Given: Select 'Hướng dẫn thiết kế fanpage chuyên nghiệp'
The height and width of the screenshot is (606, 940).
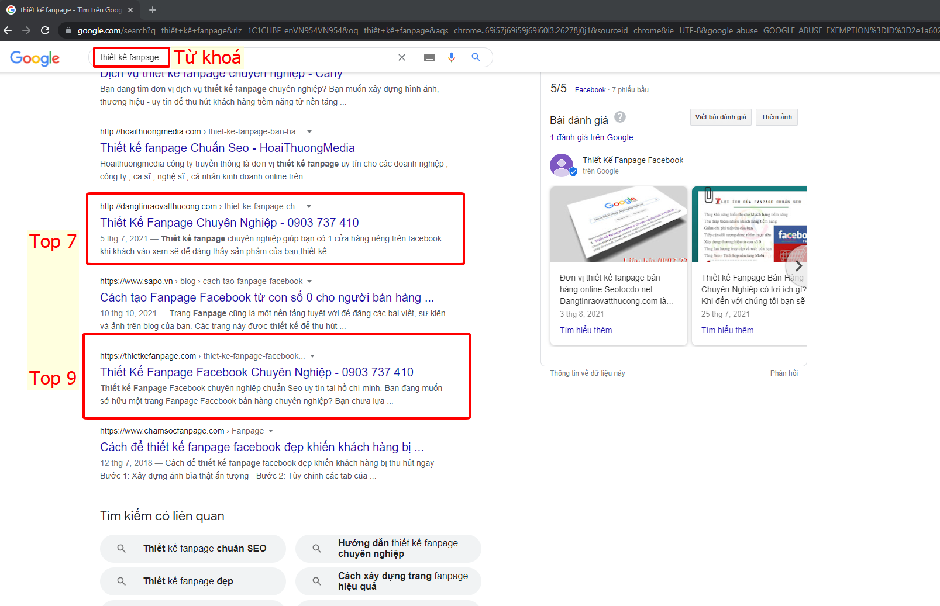Looking at the screenshot, I should [x=388, y=549].
